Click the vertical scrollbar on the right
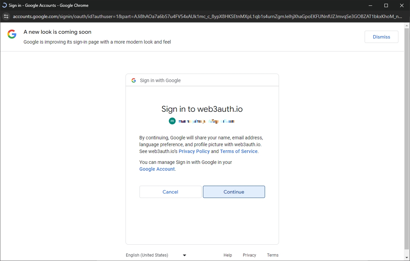This screenshot has height=261, width=410. tap(407, 136)
